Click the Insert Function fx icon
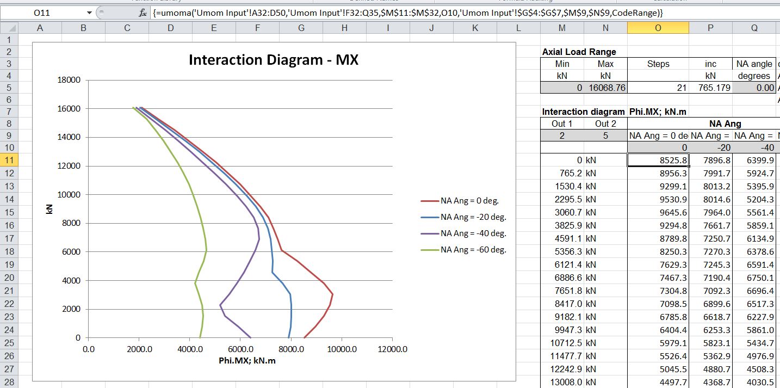 tap(143, 13)
